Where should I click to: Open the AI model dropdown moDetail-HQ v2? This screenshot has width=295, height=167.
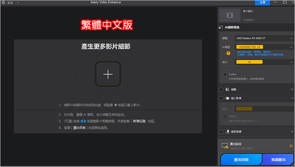tap(264, 47)
